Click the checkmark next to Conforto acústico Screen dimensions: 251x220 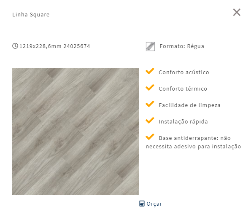click(150, 71)
